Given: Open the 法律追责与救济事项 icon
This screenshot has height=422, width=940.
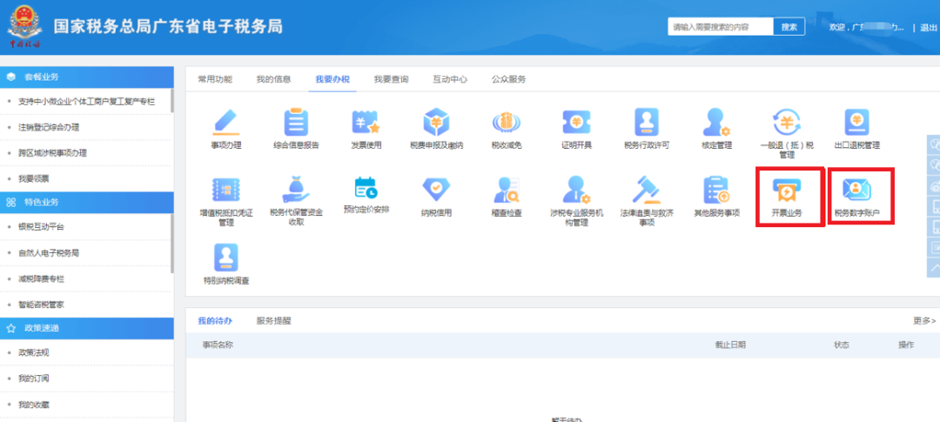Looking at the screenshot, I should (x=647, y=190).
